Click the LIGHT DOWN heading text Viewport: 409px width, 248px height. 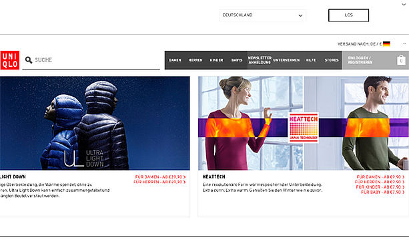[13, 177]
